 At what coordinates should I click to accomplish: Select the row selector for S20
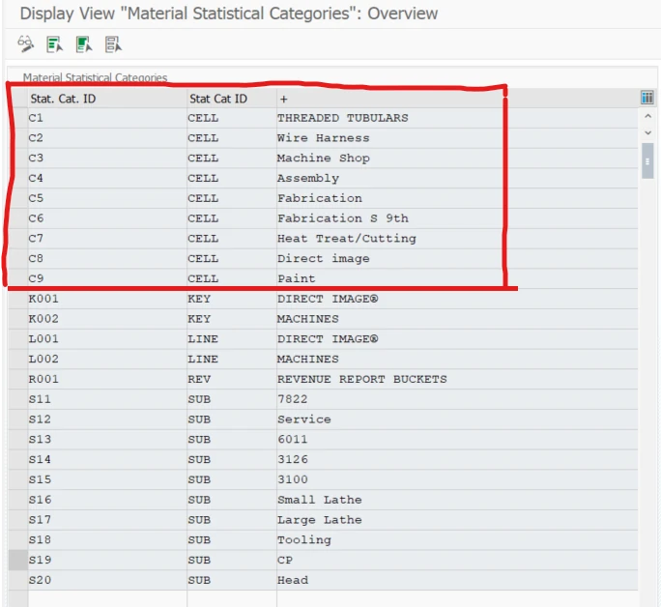[x=18, y=581]
